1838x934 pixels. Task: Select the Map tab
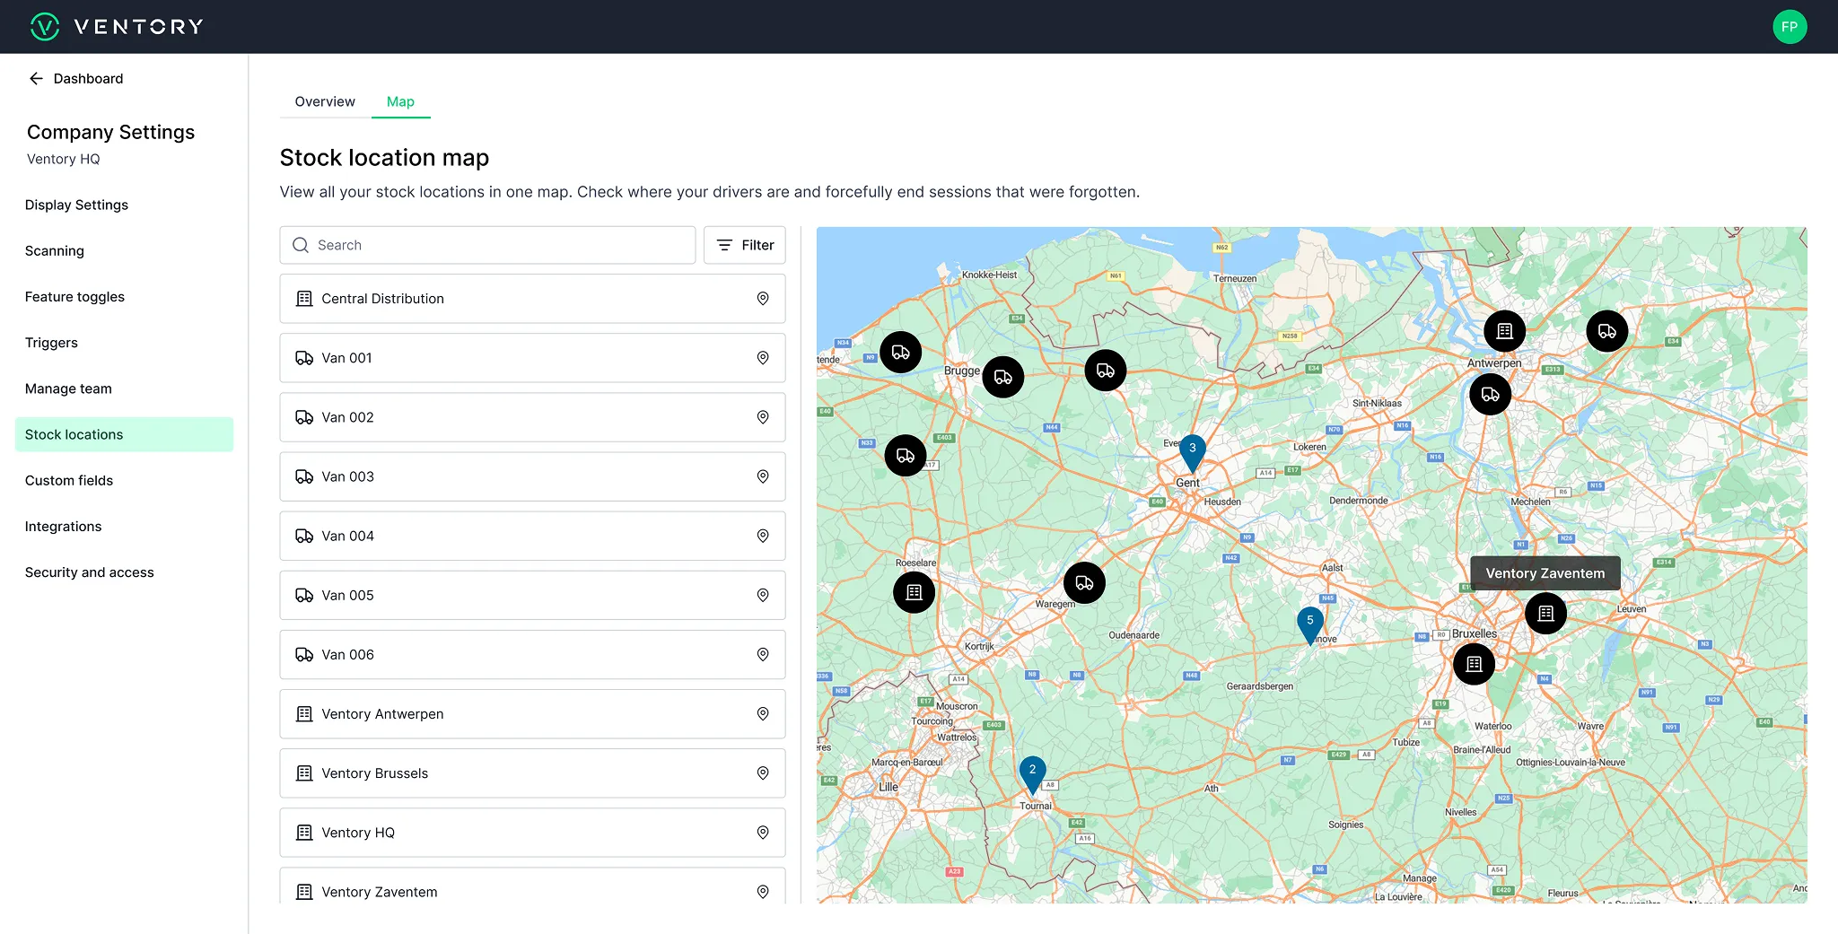(x=400, y=101)
